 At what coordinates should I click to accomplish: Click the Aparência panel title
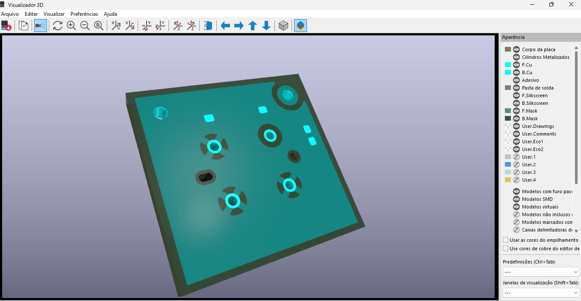pyautogui.click(x=513, y=37)
